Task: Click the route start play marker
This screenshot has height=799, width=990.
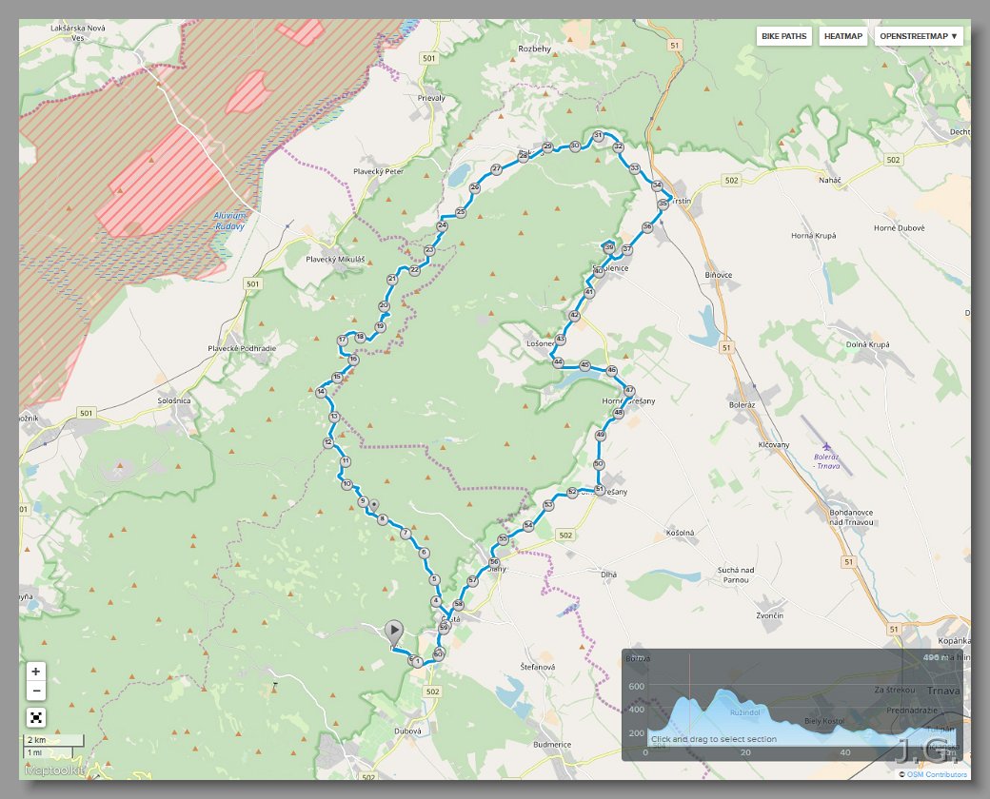Action: pos(393,632)
